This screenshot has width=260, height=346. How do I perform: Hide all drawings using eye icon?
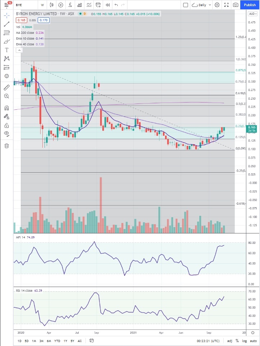coord(6,134)
